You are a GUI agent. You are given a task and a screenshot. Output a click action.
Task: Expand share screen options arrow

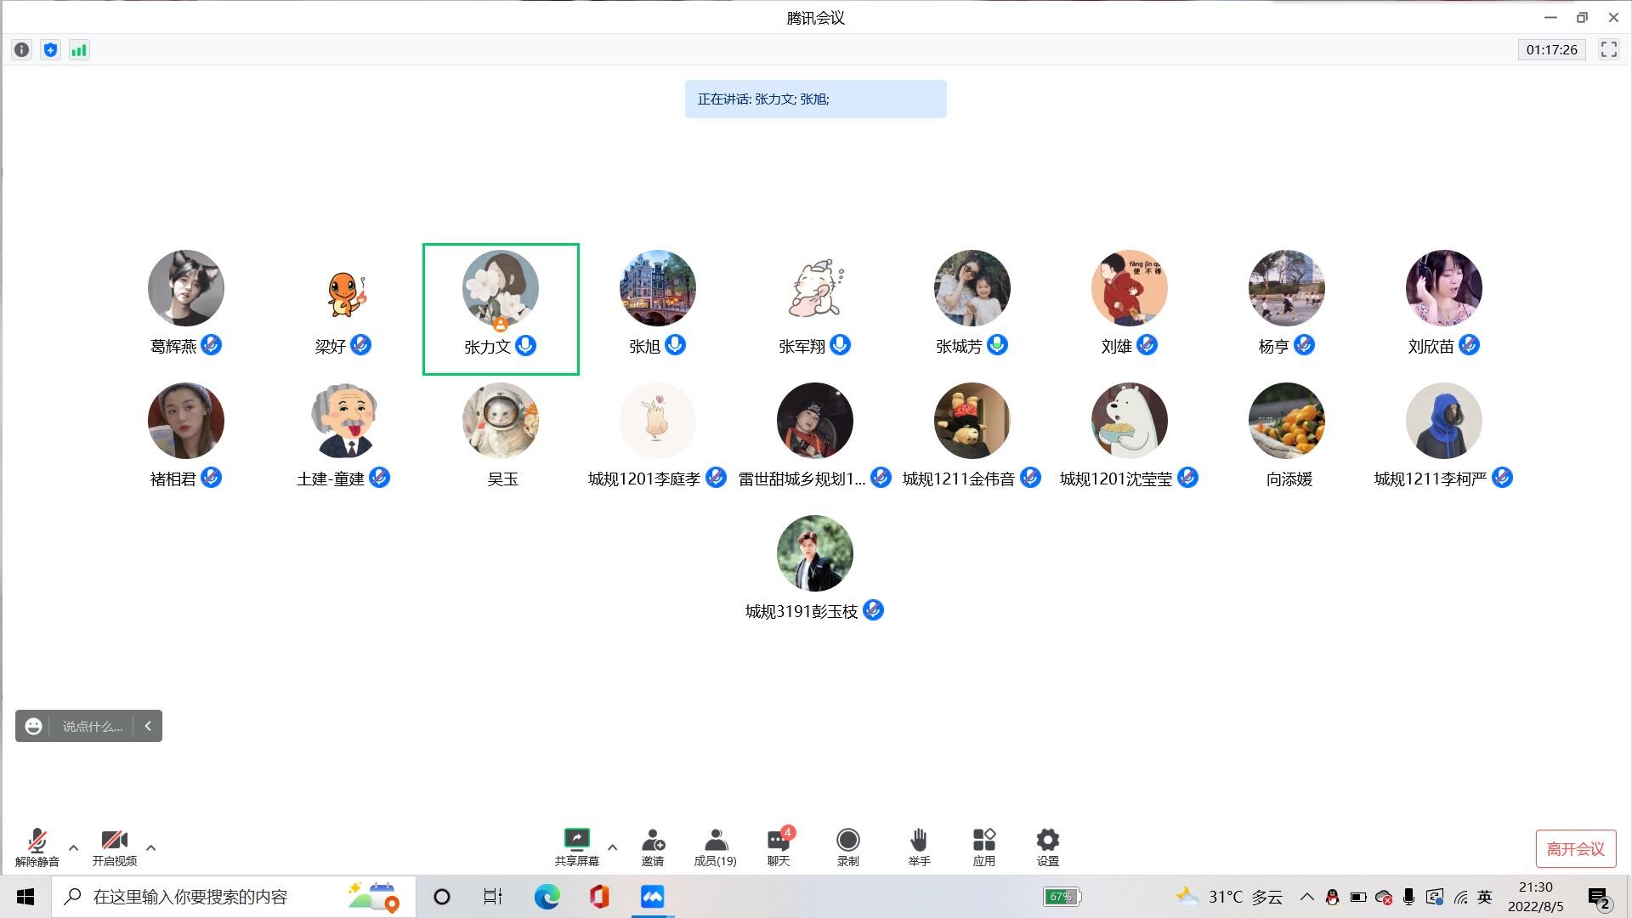tap(612, 847)
